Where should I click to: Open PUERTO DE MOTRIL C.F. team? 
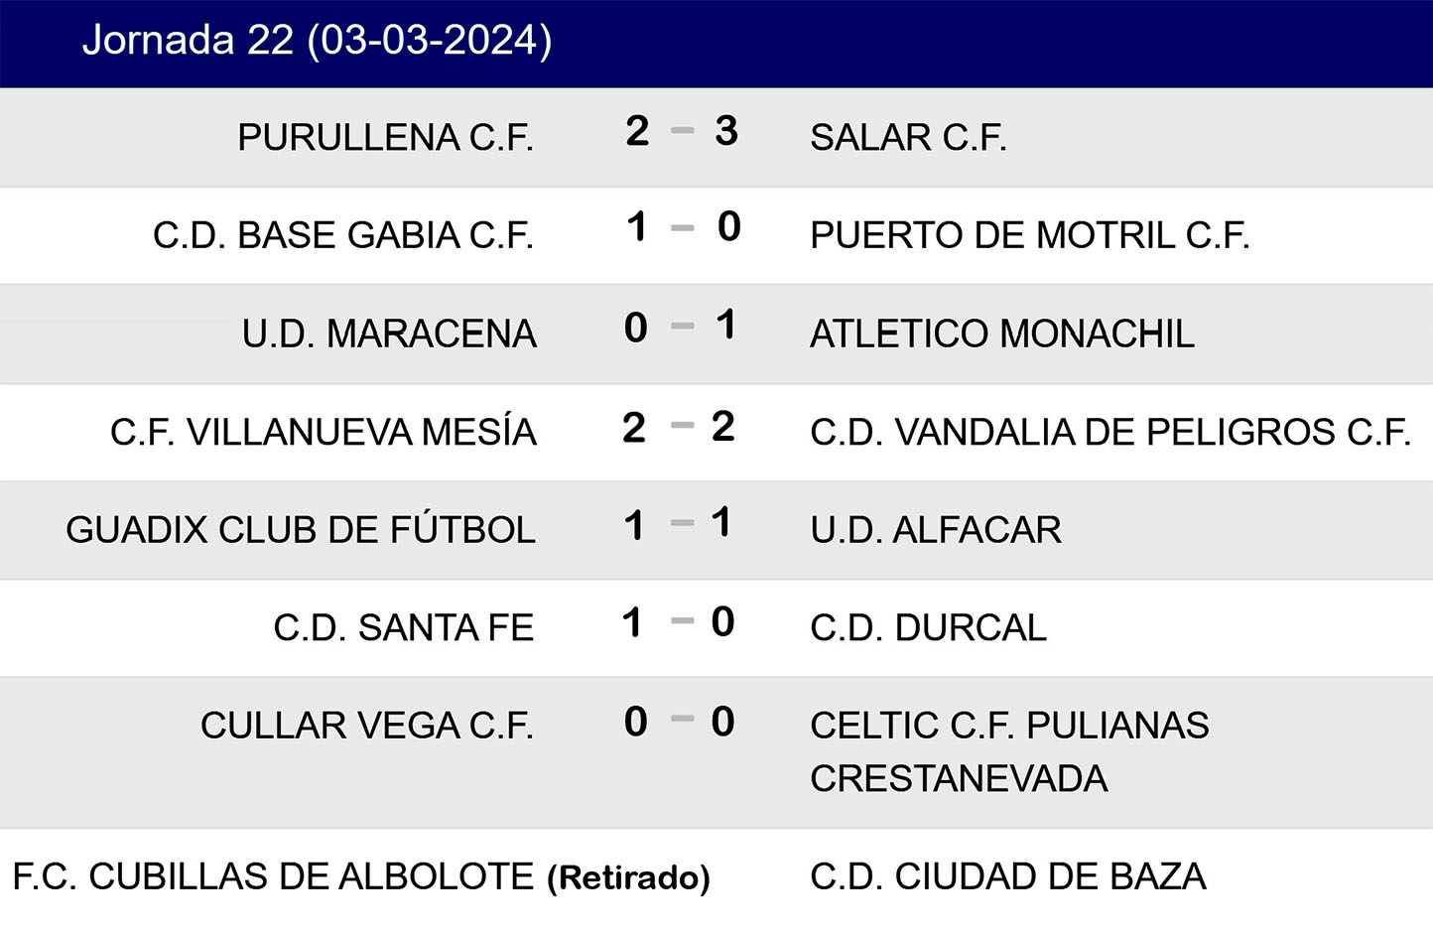[1029, 235]
